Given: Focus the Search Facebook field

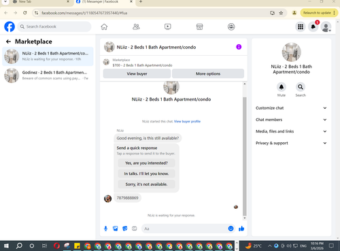Looking at the screenshot, I should (54, 27).
